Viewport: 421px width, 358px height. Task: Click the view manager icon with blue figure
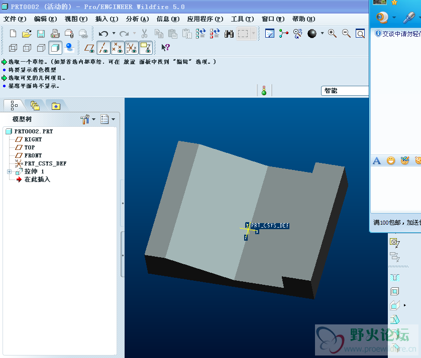pos(69,48)
